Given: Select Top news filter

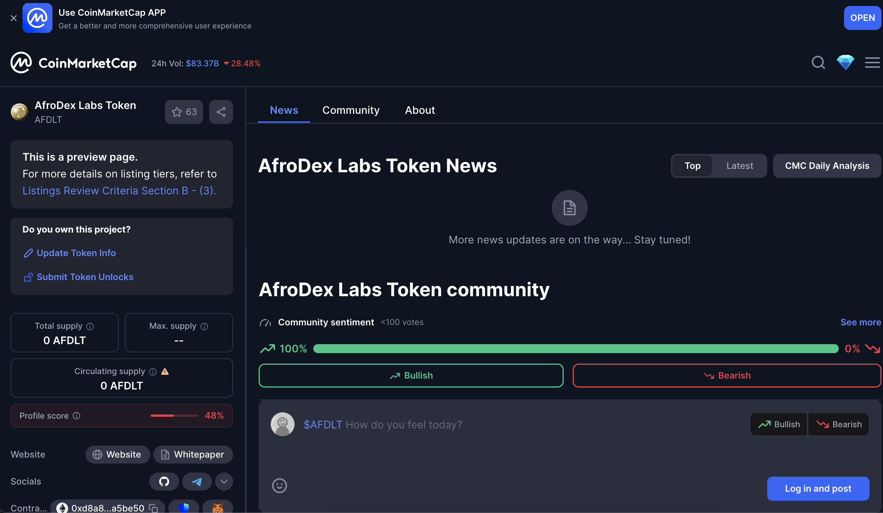Looking at the screenshot, I should (692, 166).
